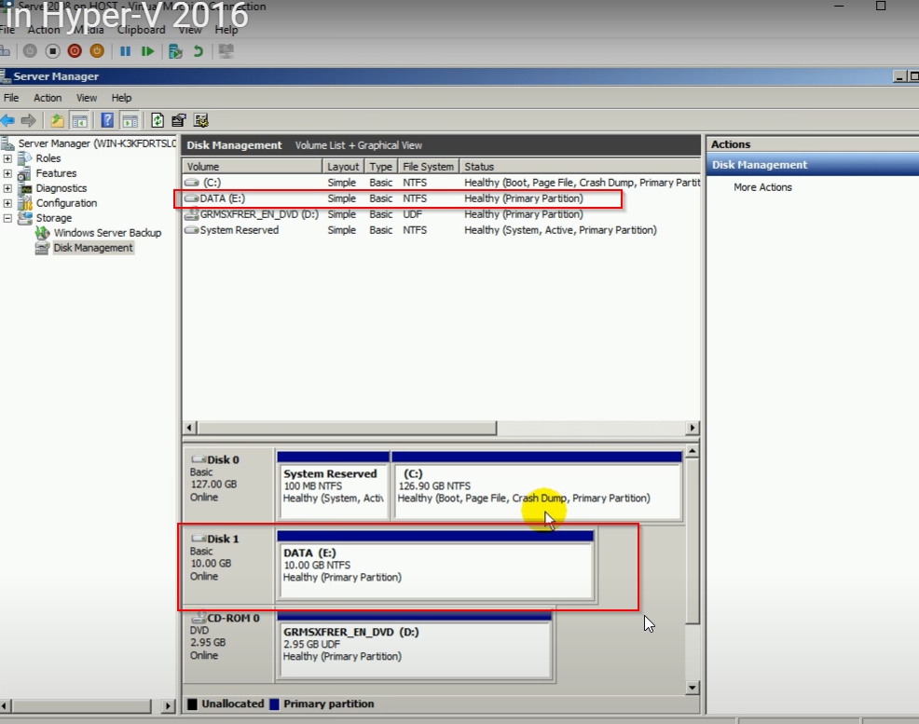Image resolution: width=919 pixels, height=724 pixels.
Task: Click the blue Help question mark icon
Action: click(x=107, y=121)
